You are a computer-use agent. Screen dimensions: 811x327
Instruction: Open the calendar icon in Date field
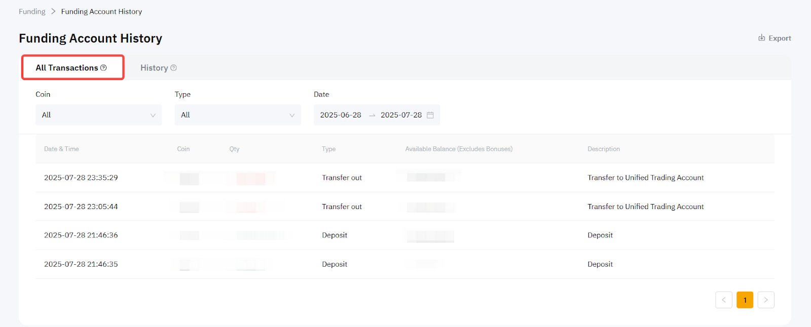coord(430,115)
